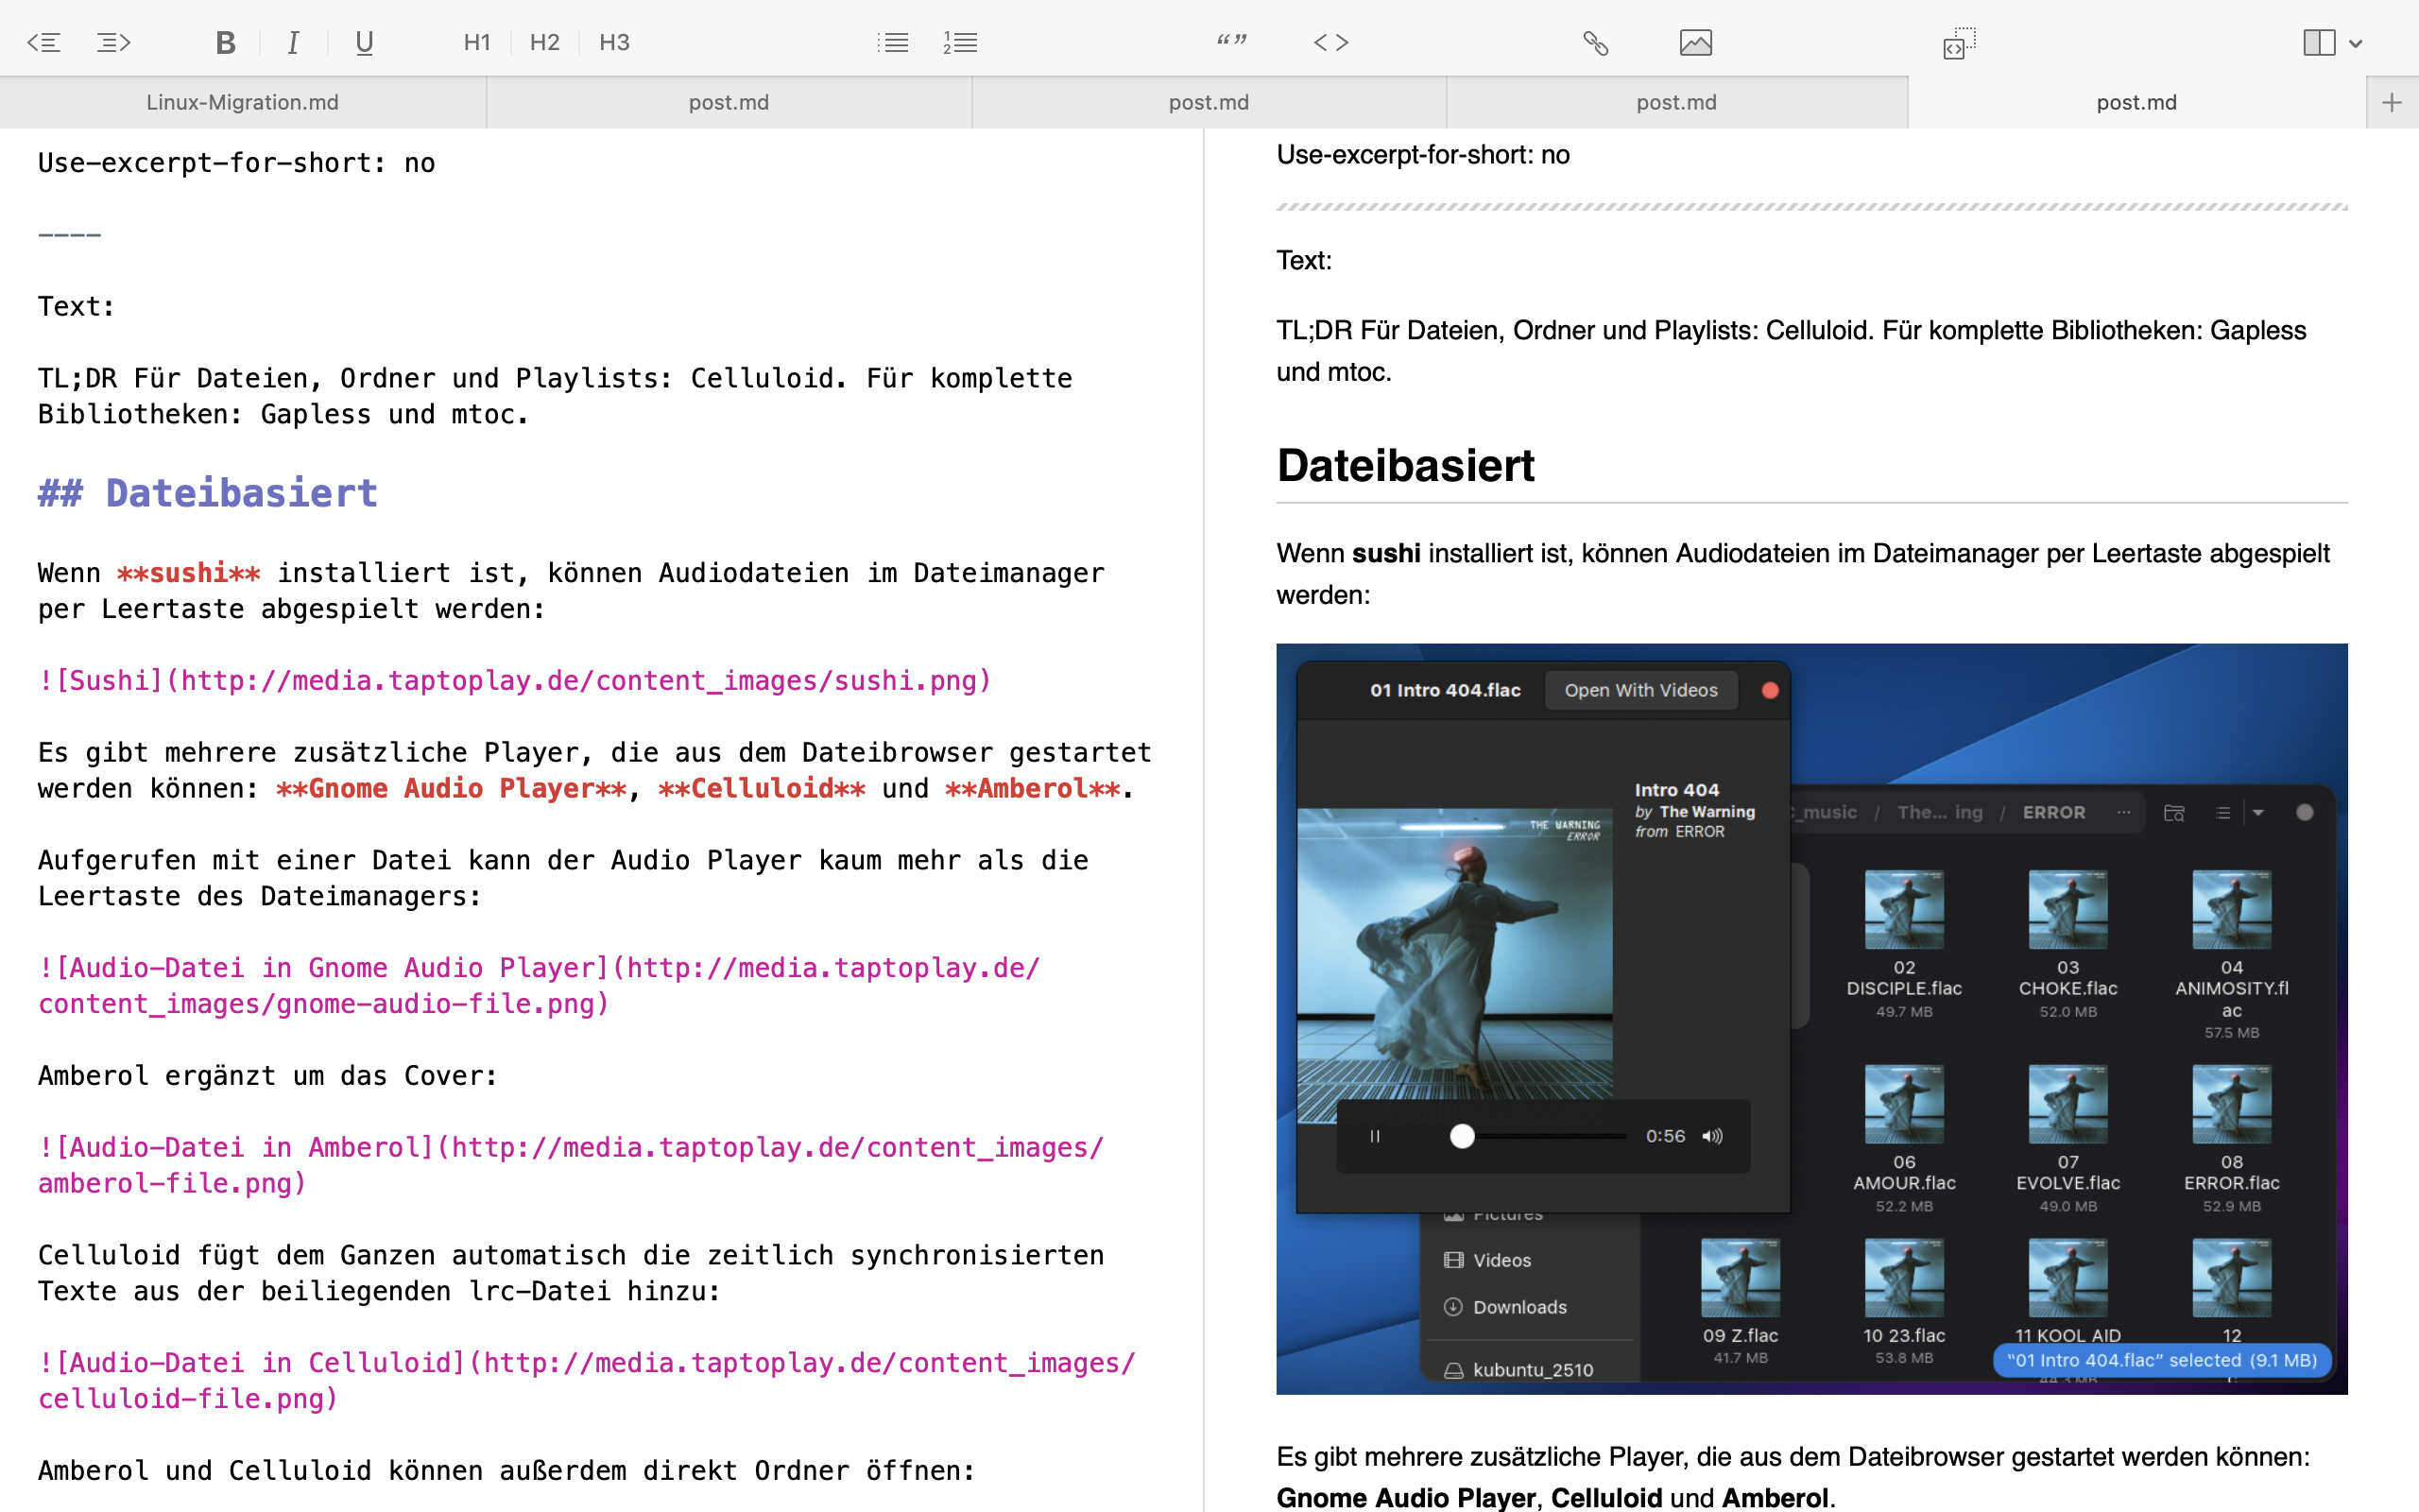The width and height of the screenshot is (2419, 1512).
Task: Click the Sushi screenshot in preview
Action: pos(1811,1018)
